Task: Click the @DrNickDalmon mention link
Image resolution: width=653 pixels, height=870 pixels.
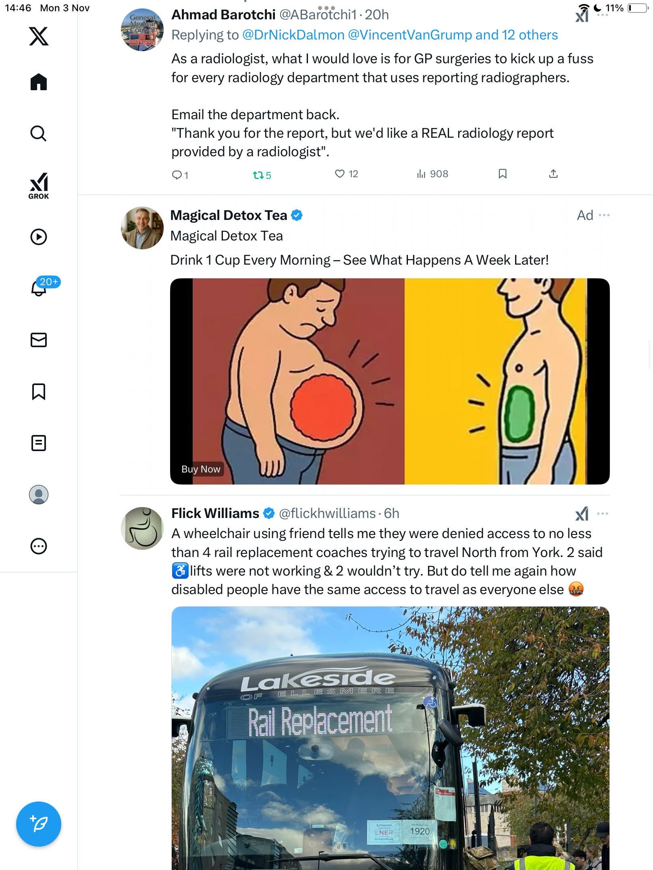Action: click(x=293, y=35)
